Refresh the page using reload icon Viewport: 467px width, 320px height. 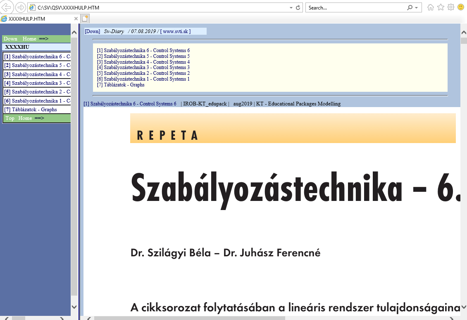click(x=298, y=7)
